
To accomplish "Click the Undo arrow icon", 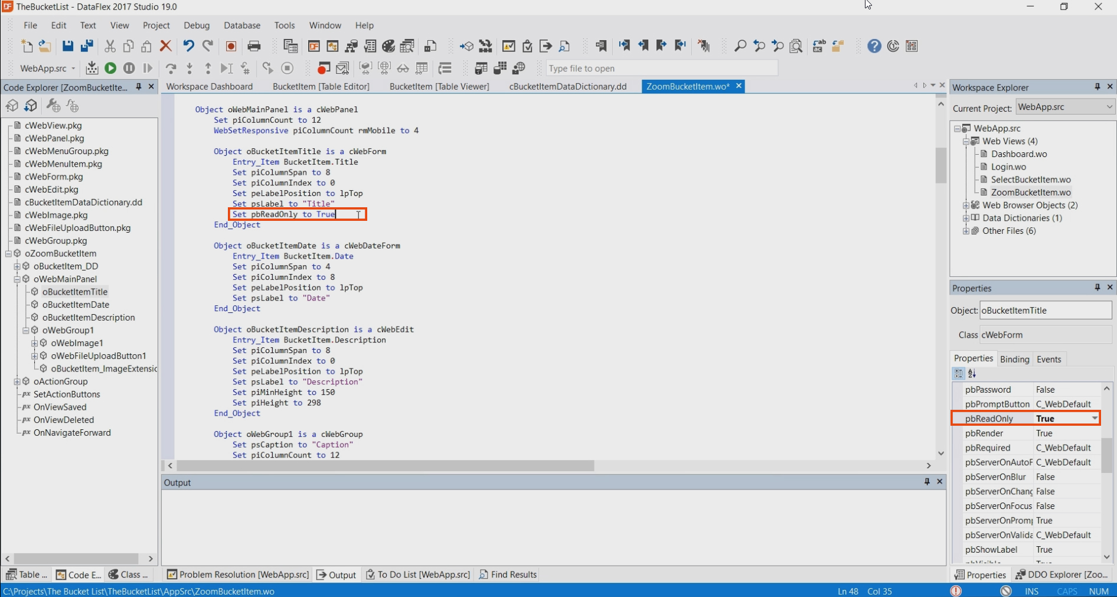I will 188,46.
